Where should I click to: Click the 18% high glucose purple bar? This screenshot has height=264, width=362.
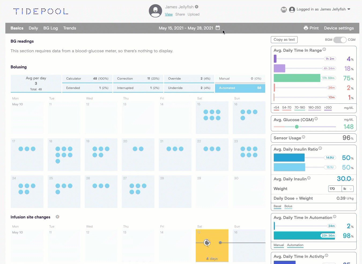pyautogui.click(x=279, y=68)
